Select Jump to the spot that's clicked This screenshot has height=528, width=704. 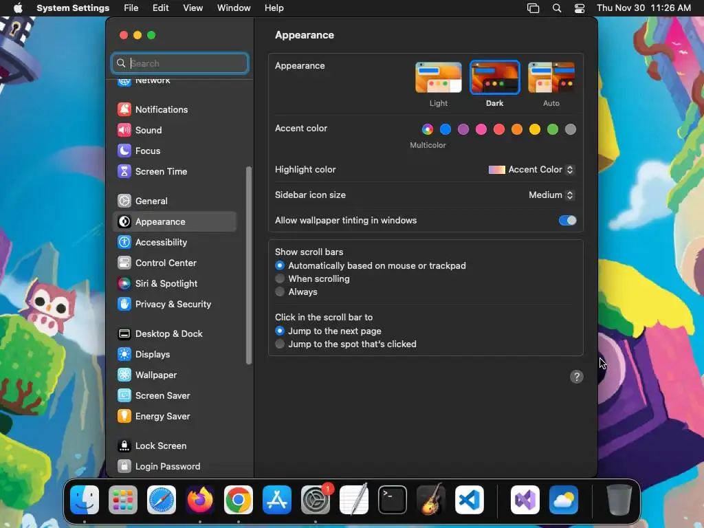click(x=280, y=344)
